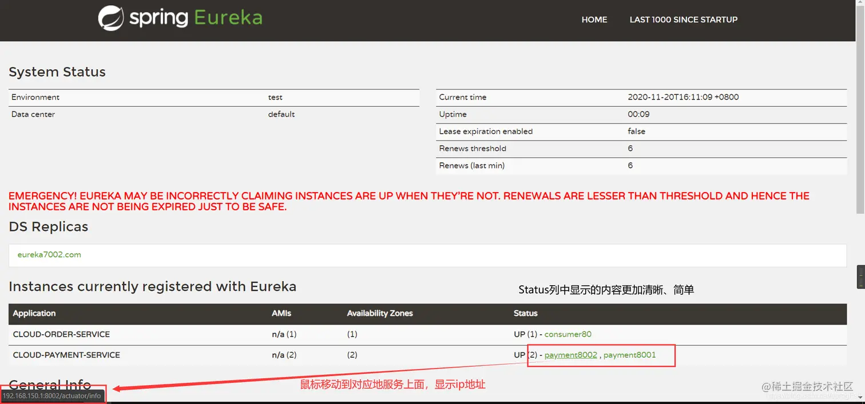This screenshot has height=404, width=865.
Task: Click the red EMERGENCY warning message
Action: tap(409, 201)
